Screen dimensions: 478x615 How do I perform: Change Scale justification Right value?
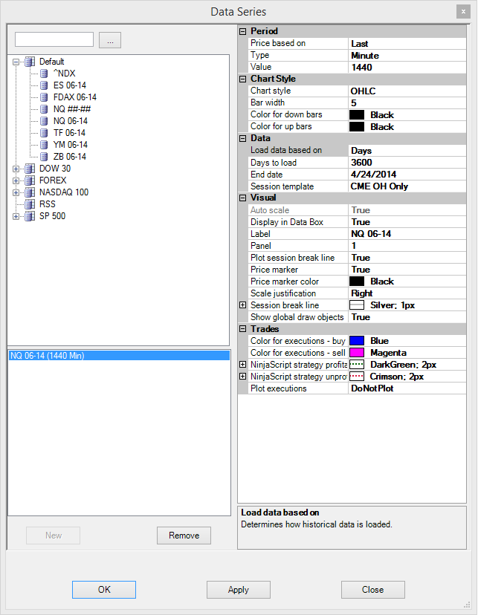(407, 293)
